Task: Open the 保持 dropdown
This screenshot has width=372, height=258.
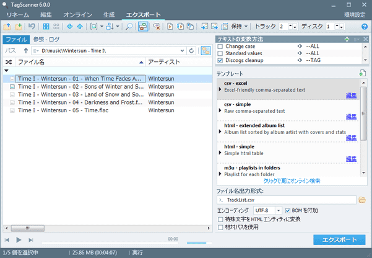Action: click(x=246, y=27)
